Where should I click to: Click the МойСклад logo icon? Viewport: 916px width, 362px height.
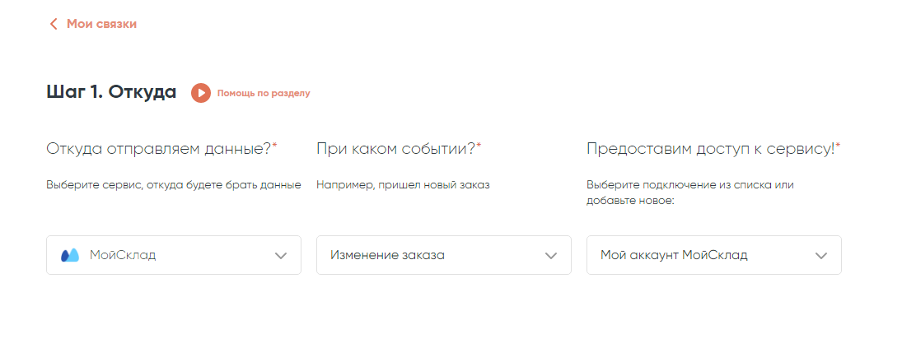[70, 255]
